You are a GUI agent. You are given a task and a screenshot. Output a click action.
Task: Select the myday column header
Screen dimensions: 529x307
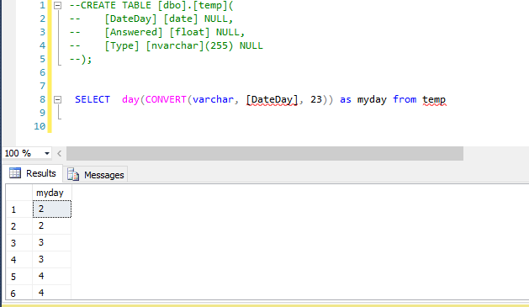tap(52, 193)
